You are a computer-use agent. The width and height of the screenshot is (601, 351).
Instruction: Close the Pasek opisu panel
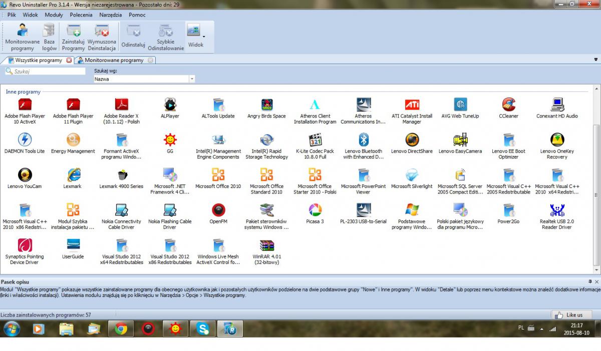click(596, 282)
